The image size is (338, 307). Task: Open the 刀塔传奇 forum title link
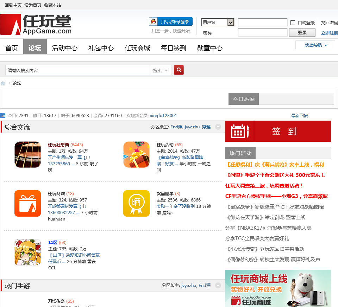tap(56, 301)
